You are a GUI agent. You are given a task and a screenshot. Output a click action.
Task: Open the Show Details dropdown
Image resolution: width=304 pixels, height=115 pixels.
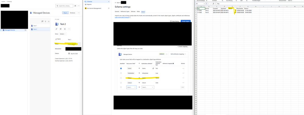click(x=63, y=34)
